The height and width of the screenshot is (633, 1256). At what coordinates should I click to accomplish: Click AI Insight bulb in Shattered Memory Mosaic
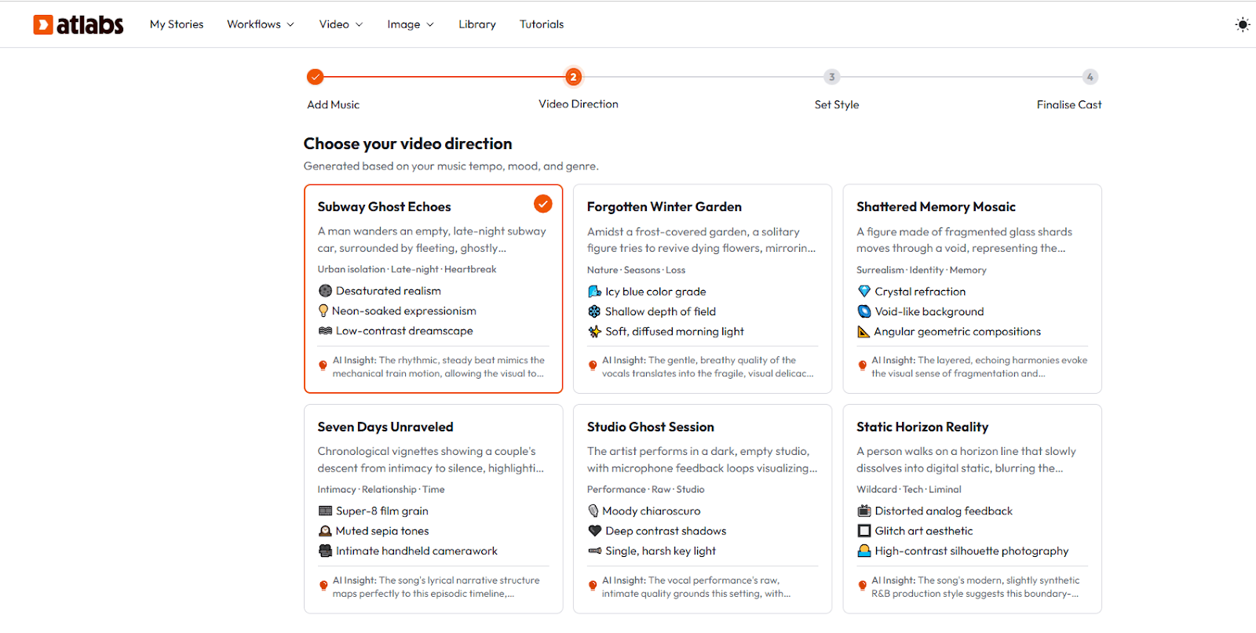(862, 366)
